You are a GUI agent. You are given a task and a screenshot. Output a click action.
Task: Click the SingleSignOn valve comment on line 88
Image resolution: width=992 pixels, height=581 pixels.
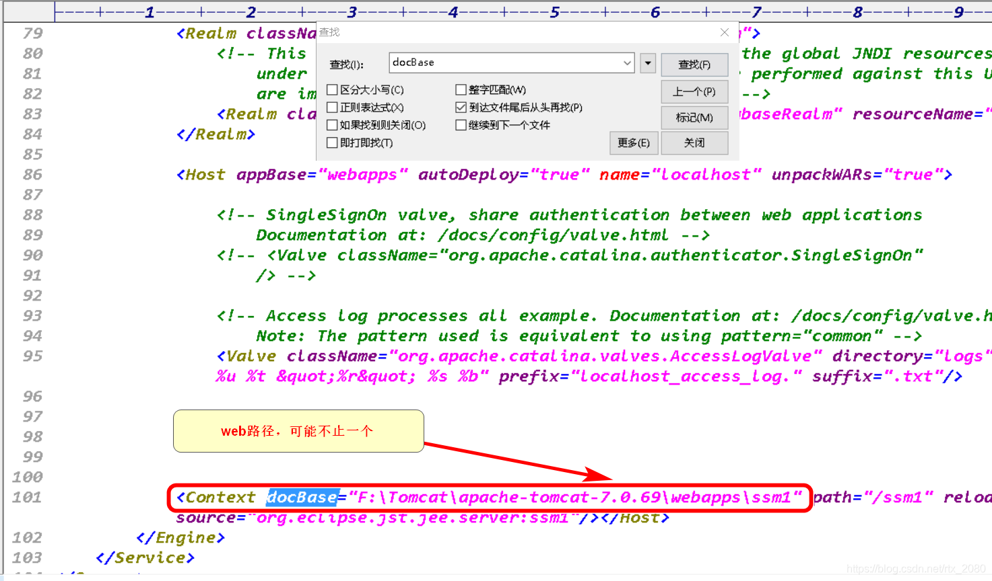pyautogui.click(x=569, y=215)
